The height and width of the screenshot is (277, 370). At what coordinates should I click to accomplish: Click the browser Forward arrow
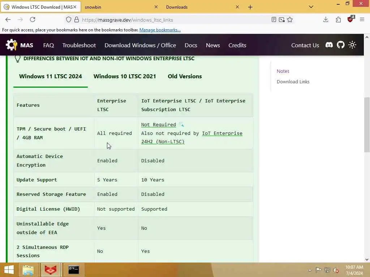(20, 20)
